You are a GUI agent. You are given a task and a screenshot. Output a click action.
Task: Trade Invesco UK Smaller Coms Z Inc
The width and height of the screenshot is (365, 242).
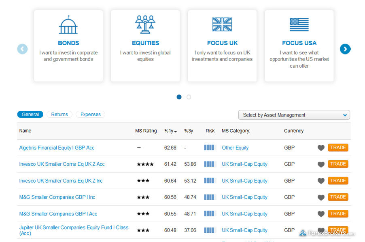pos(338,181)
